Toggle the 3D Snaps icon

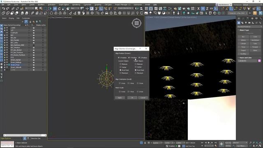tap(97, 8)
